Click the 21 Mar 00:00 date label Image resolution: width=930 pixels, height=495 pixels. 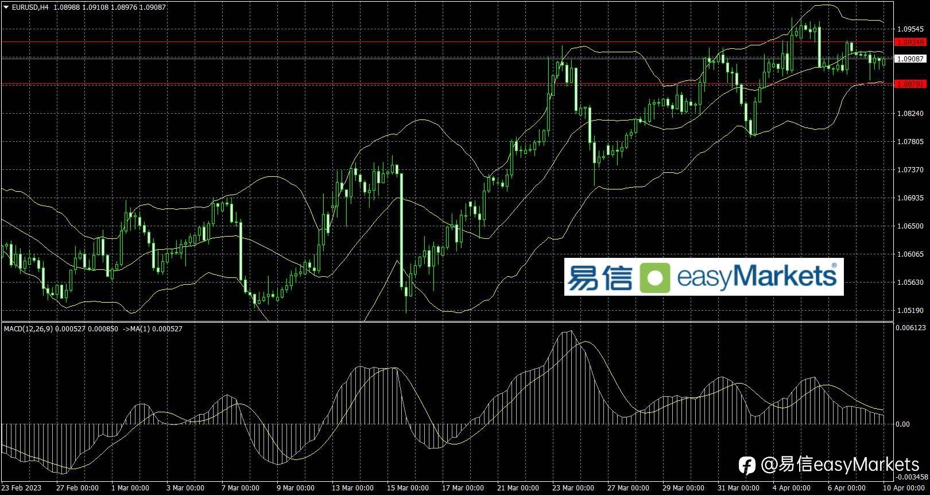point(518,488)
